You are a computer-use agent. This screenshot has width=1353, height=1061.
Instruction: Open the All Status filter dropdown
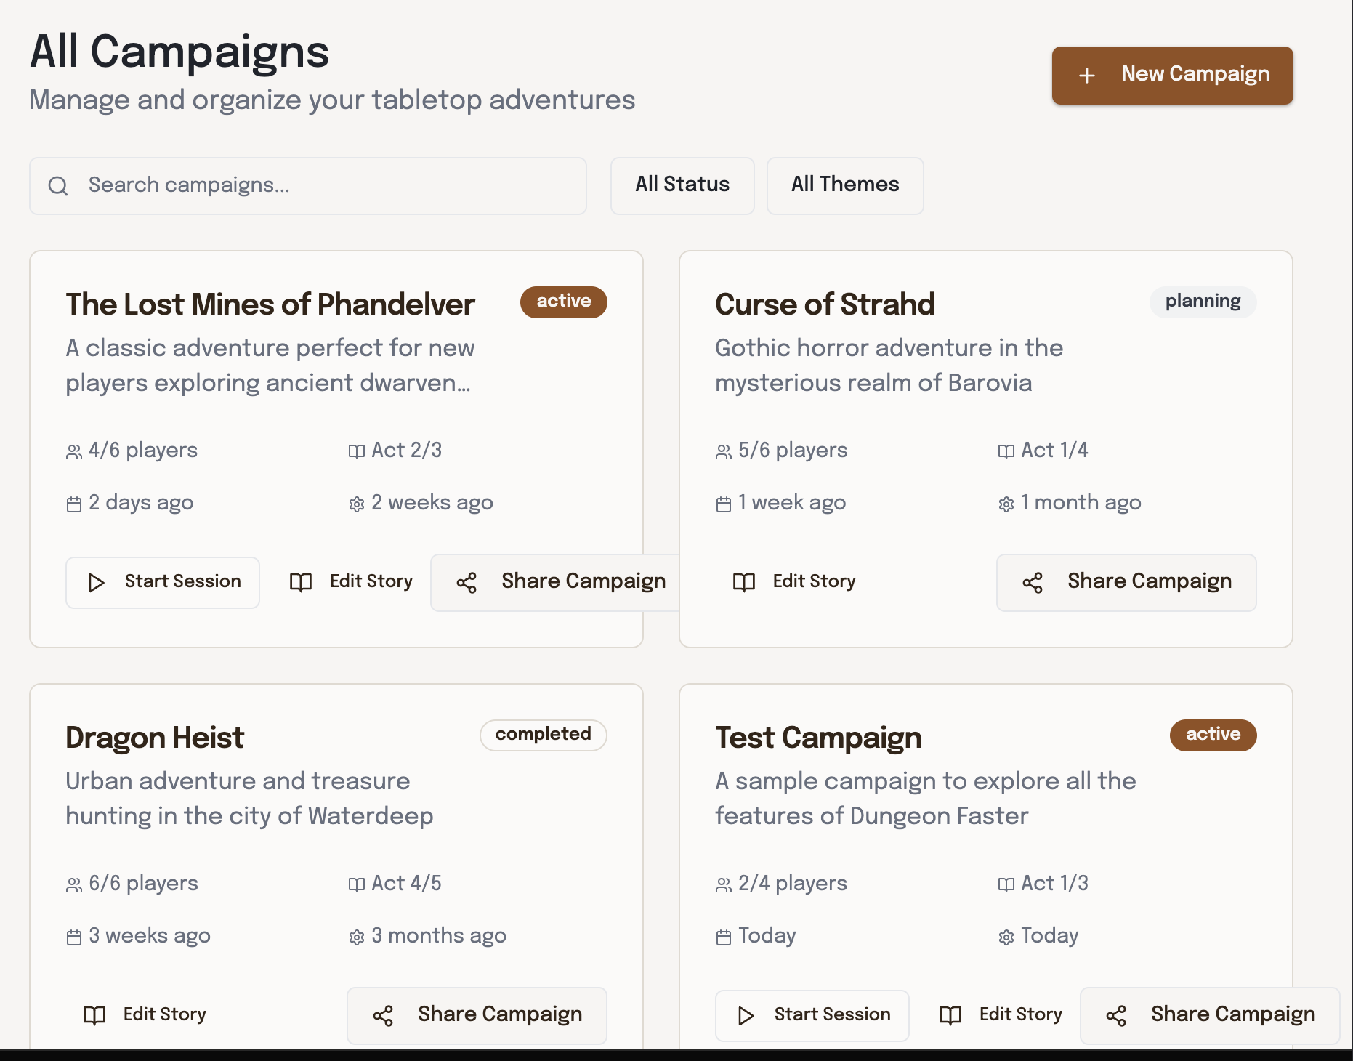click(x=682, y=185)
